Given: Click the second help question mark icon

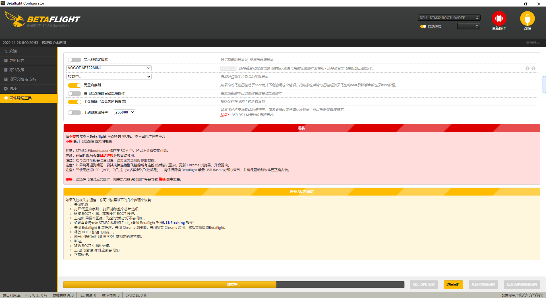Looking at the screenshot, I should pyautogui.click(x=533, y=68).
